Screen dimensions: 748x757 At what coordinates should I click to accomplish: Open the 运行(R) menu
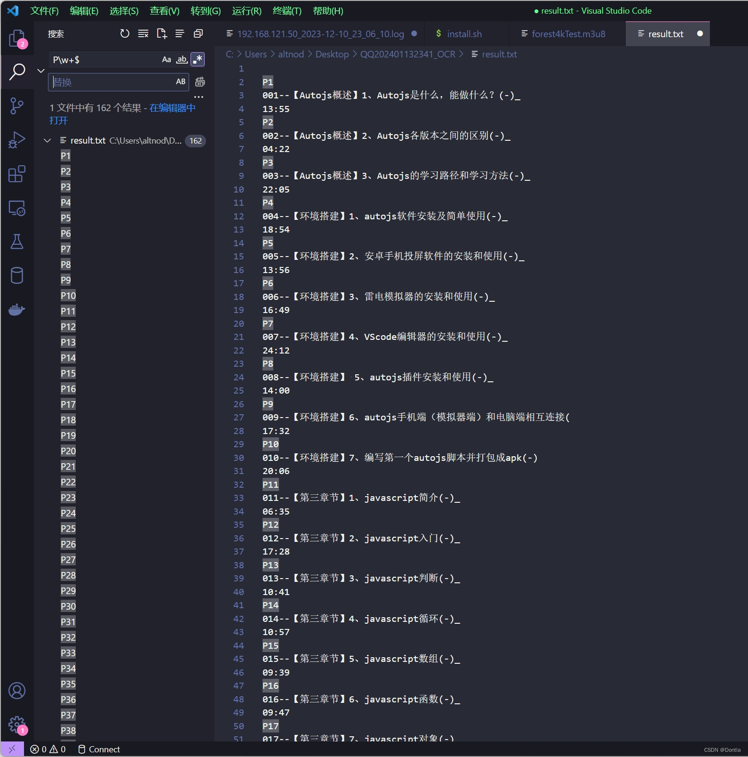247,11
